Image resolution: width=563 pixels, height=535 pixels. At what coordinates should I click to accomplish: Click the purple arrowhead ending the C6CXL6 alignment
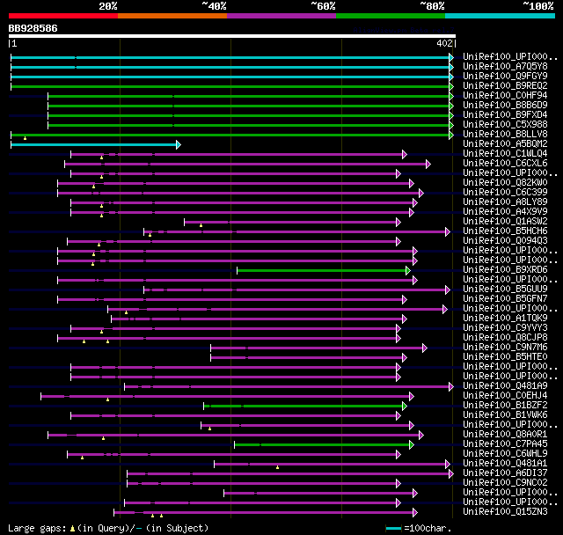click(x=428, y=164)
